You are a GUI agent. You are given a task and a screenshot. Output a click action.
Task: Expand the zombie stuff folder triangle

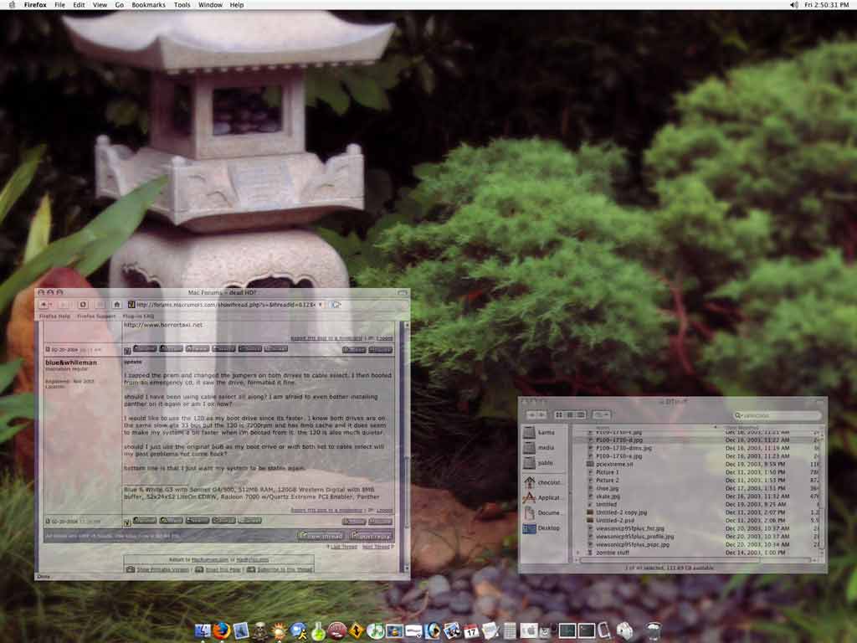click(579, 553)
